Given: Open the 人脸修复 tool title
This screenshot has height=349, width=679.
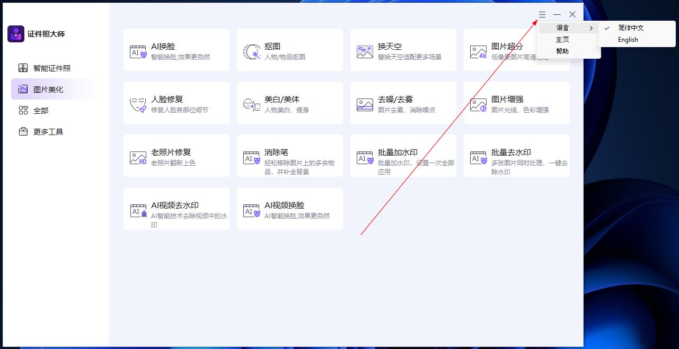Looking at the screenshot, I should tap(167, 100).
